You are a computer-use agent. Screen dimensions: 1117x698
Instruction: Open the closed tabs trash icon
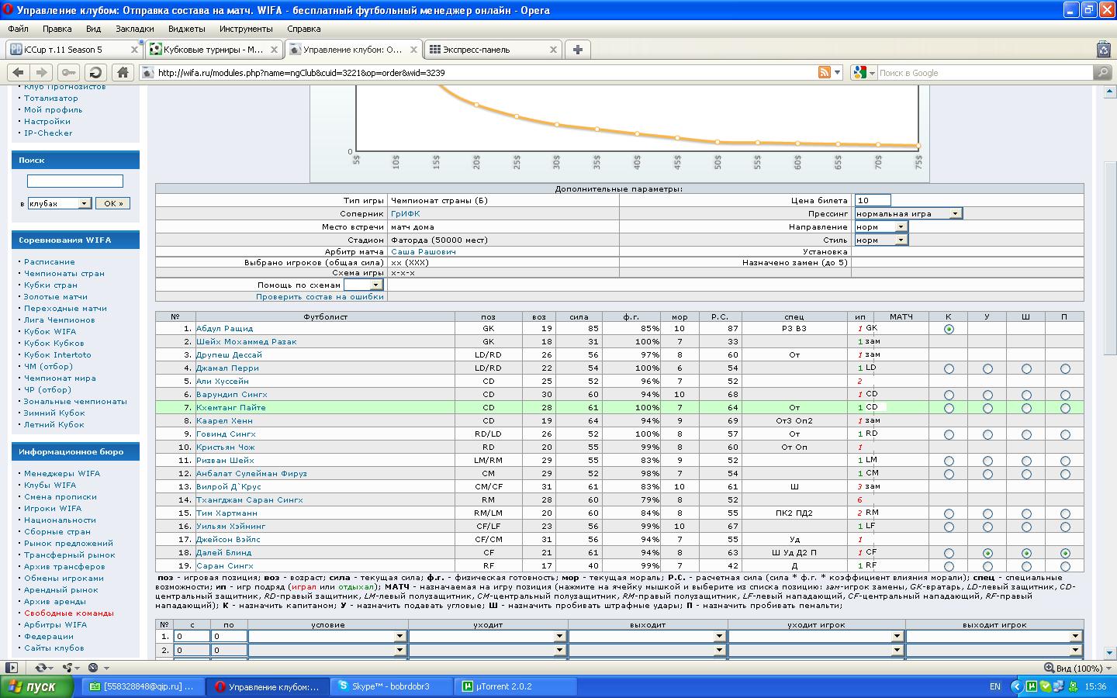pyautogui.click(x=1104, y=49)
